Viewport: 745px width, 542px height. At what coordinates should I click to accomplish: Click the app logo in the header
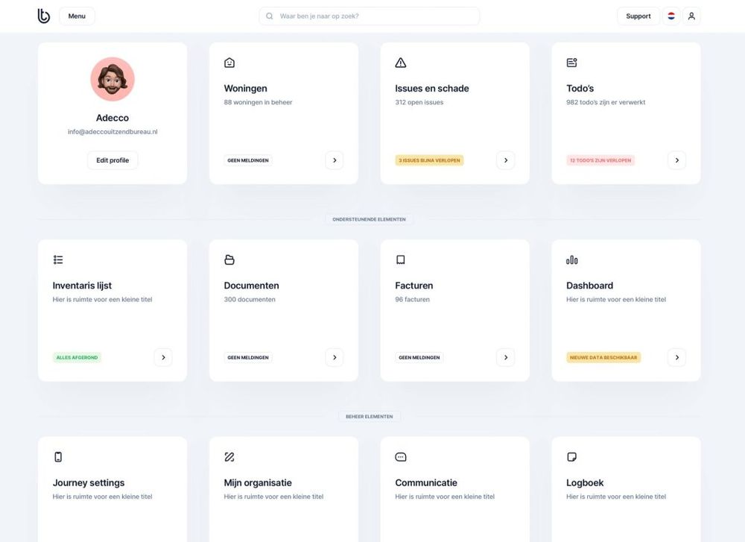[x=44, y=16]
